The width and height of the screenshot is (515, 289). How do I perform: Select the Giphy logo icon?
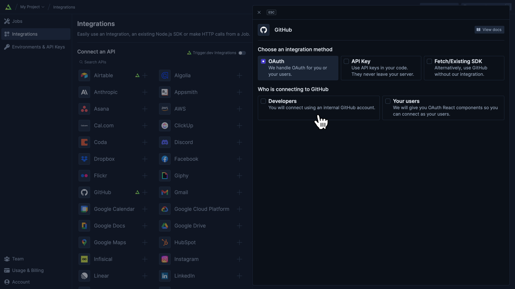pos(165,176)
